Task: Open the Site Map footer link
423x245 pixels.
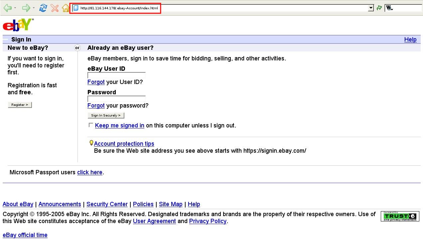Action: click(171, 204)
